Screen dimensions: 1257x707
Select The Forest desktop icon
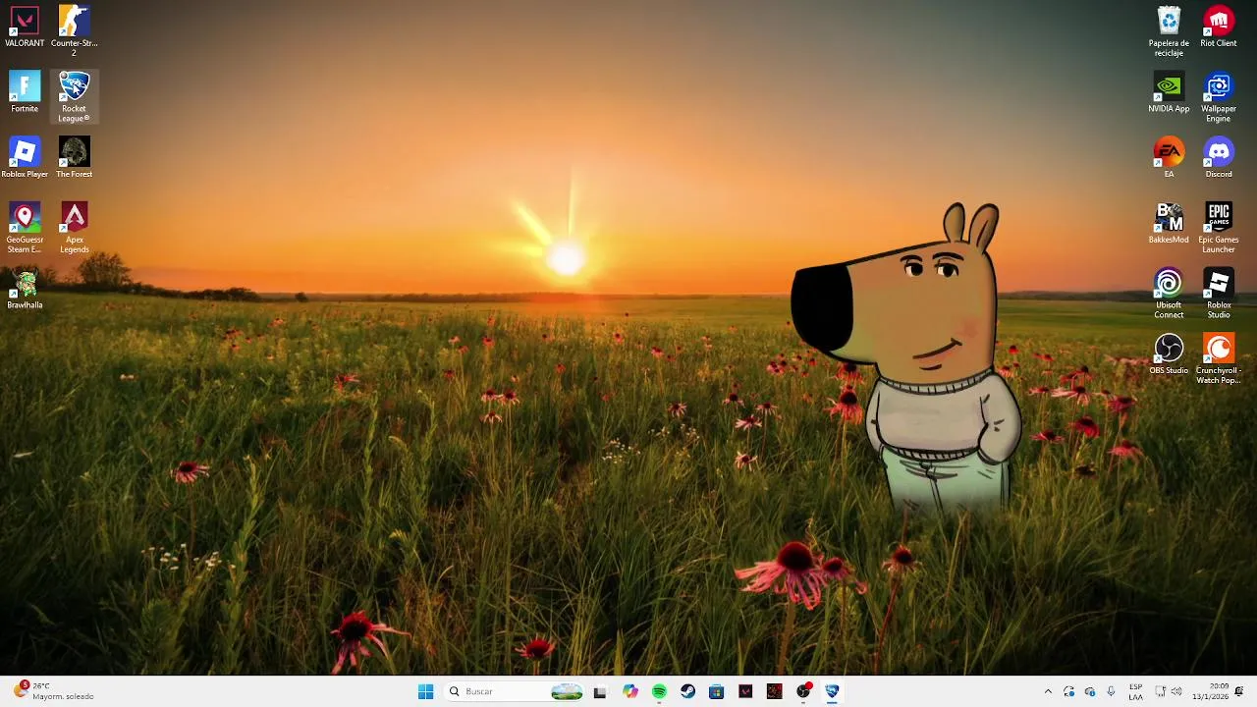pos(74,158)
